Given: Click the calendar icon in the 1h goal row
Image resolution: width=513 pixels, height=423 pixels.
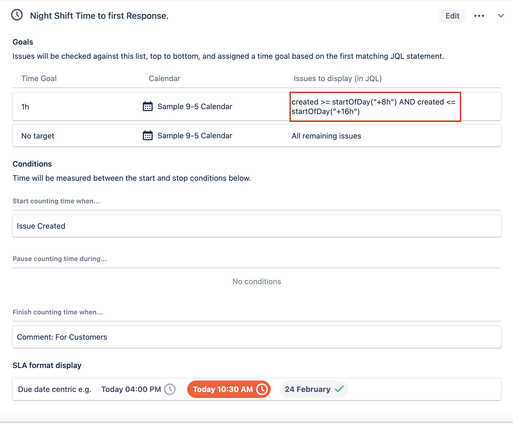Looking at the screenshot, I should point(148,106).
